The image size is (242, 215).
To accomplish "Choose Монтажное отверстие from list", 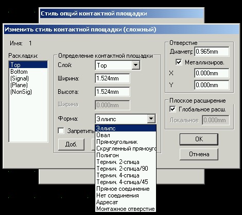I will (x=126, y=209).
